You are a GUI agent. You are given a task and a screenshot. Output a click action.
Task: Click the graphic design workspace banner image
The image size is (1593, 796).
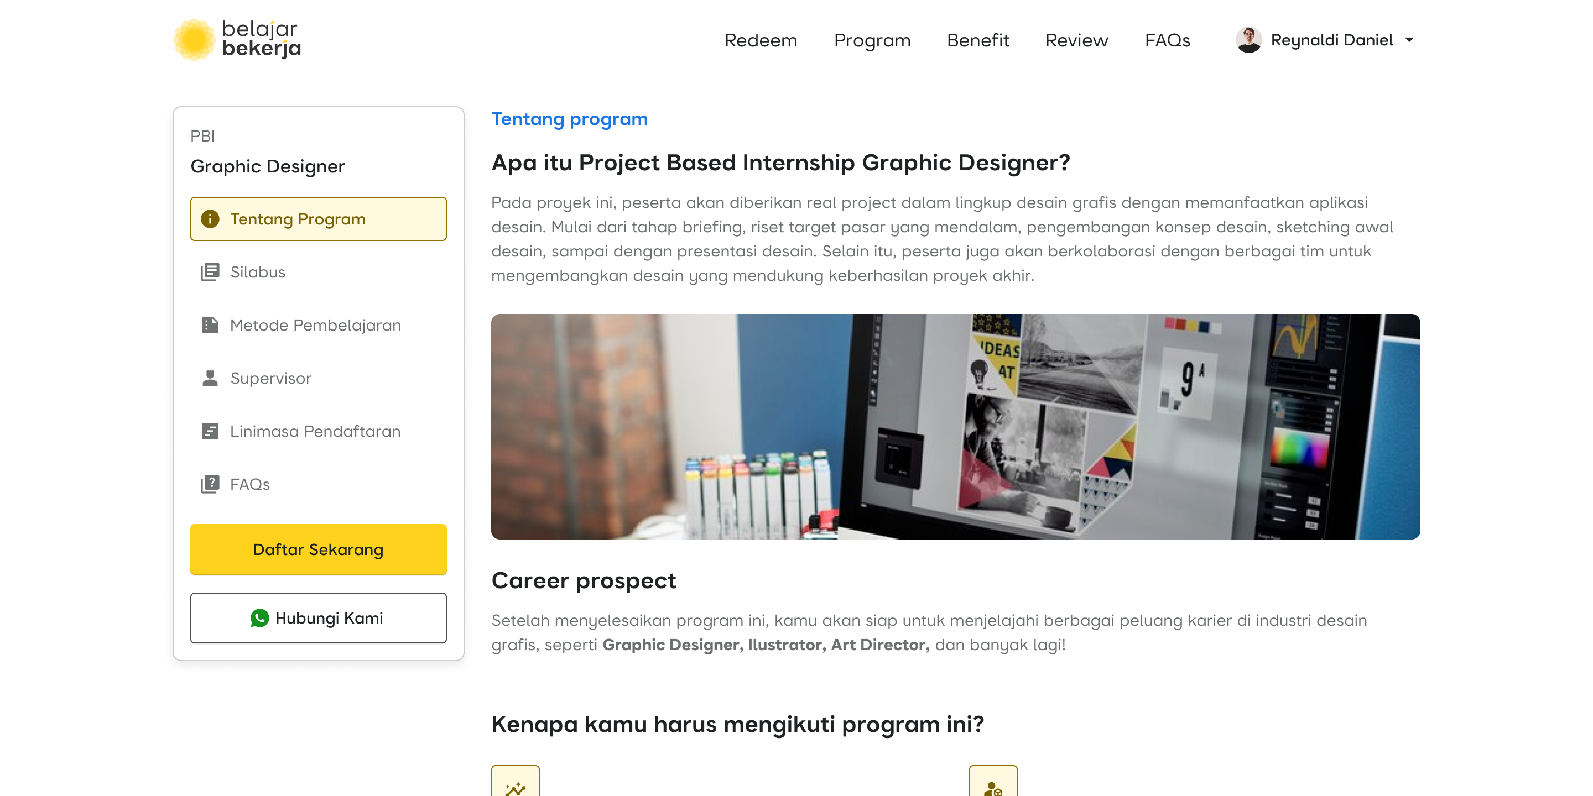(x=955, y=426)
